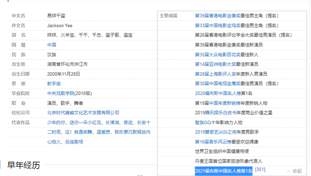Open 后座剧场 work link
The image size is (311, 176).
74,142
